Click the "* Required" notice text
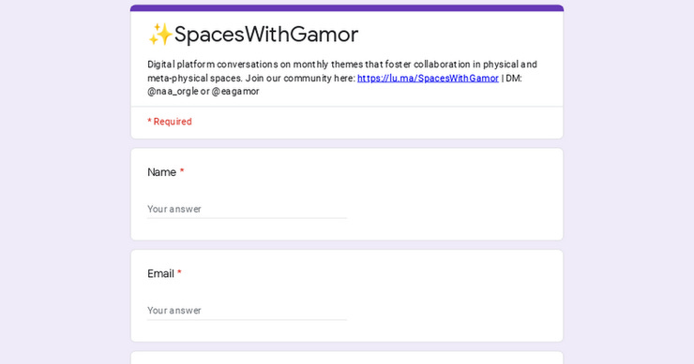 click(170, 122)
